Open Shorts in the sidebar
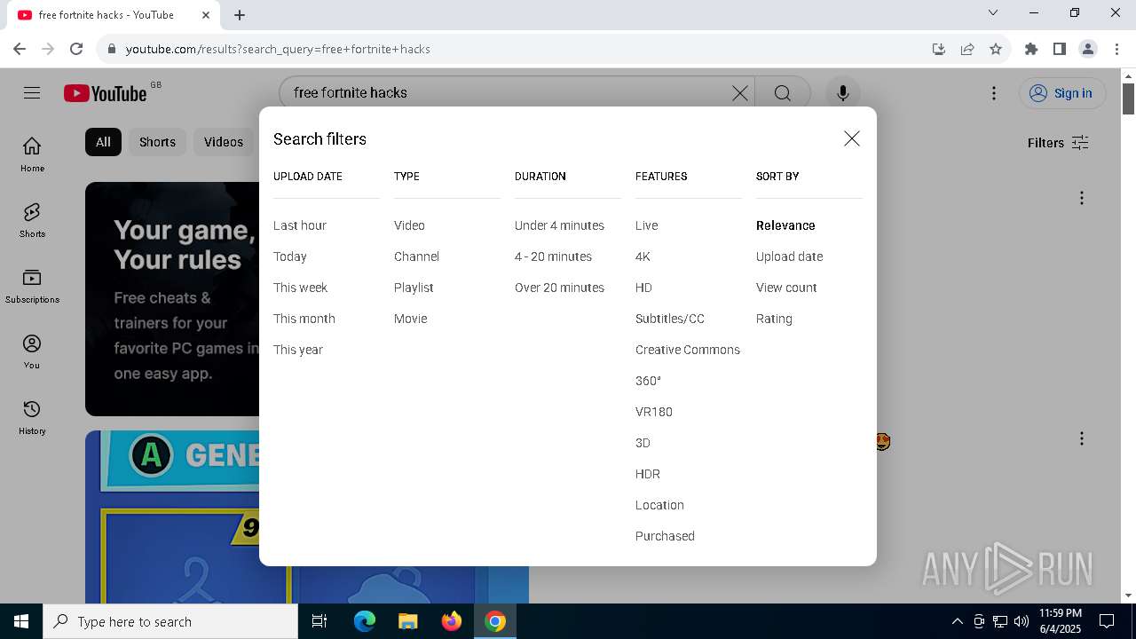 coord(32,220)
